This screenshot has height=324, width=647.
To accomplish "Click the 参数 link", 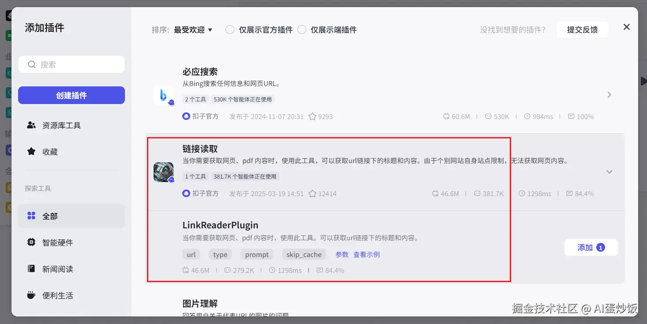I will click(x=342, y=254).
